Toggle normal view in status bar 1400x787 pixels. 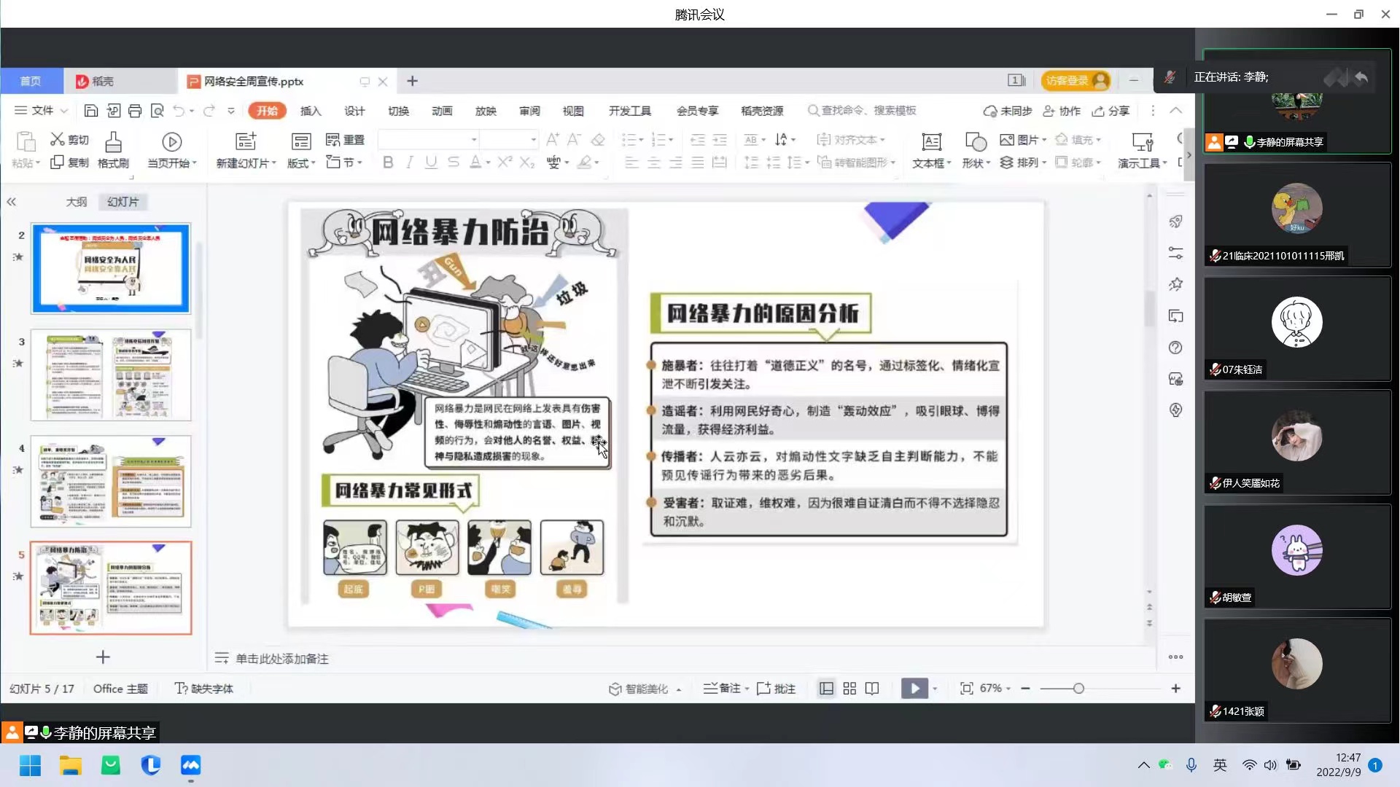click(x=826, y=689)
